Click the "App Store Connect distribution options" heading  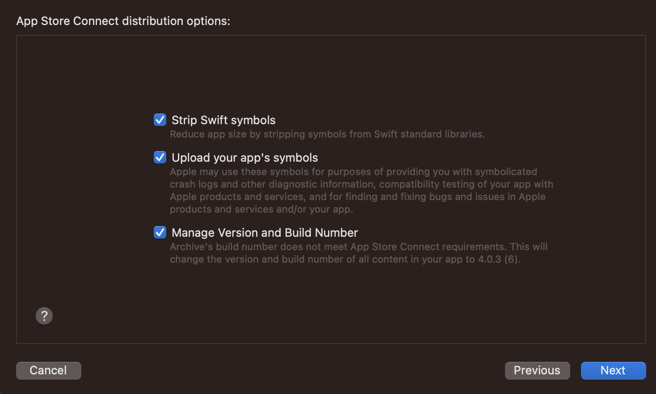tap(123, 21)
